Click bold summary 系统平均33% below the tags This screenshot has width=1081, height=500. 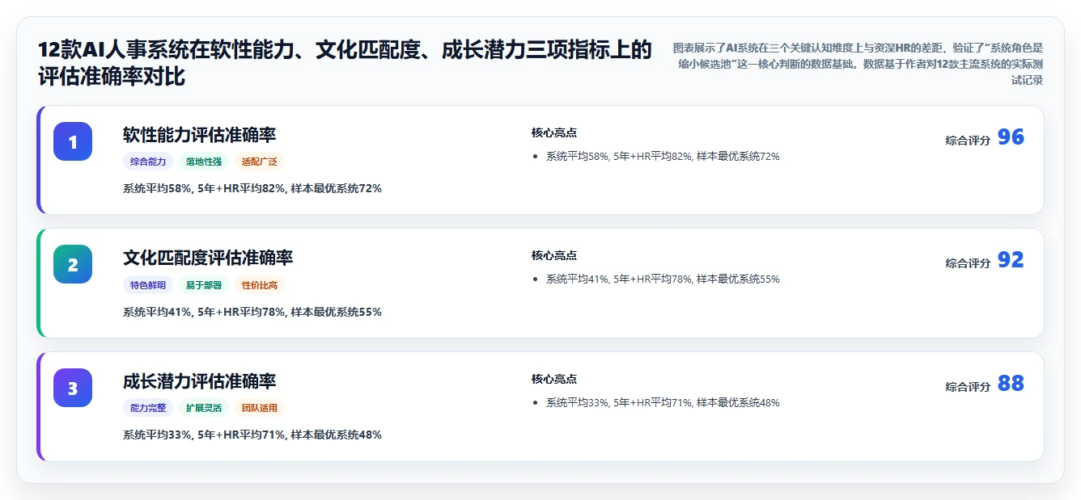tap(252, 435)
